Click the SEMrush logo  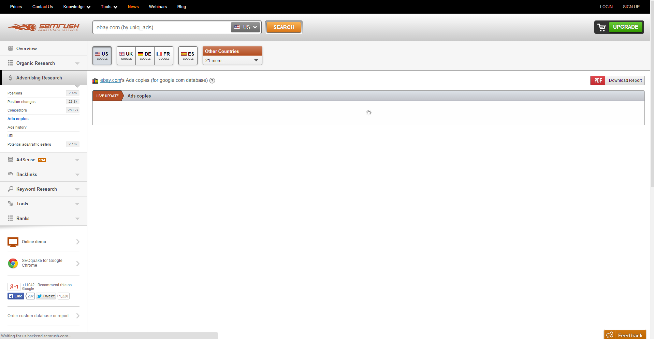(x=44, y=27)
